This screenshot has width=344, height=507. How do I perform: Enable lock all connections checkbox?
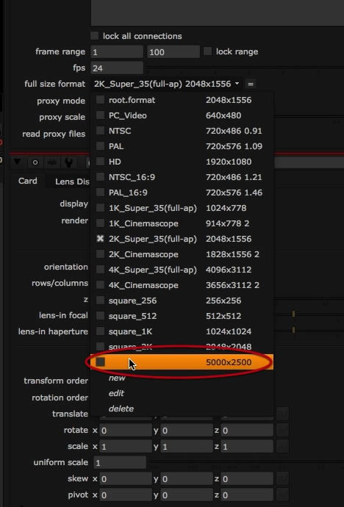[x=94, y=36]
